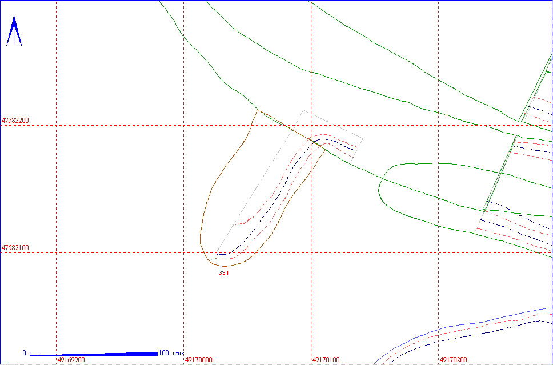Select the parcel label 331
This screenshot has width=553, height=365.
coord(223,273)
